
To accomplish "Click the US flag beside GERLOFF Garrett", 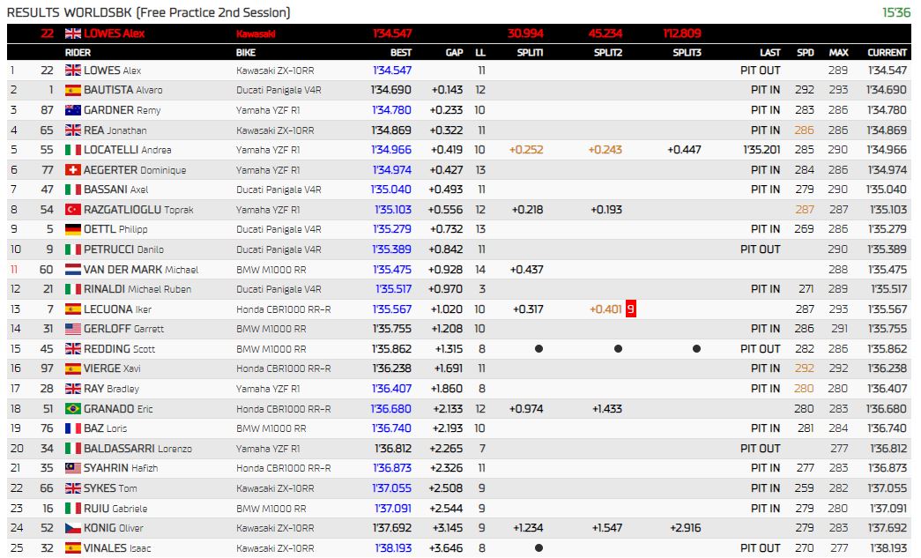I will click(x=73, y=329).
